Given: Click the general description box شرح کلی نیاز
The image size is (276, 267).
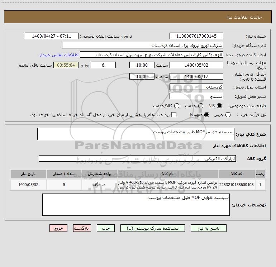Looking at the screenshot, I should coord(136,134).
